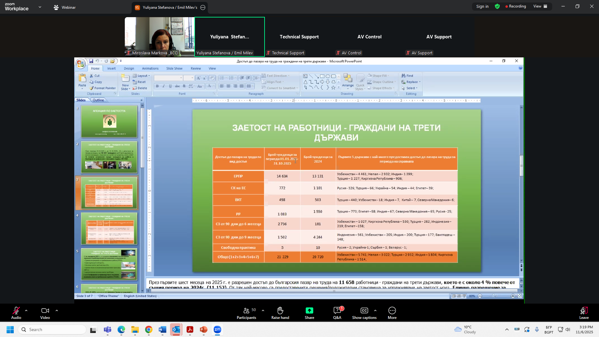
Task: Open the Zoom Workplace dropdown arrow
Action: tap(40, 7)
